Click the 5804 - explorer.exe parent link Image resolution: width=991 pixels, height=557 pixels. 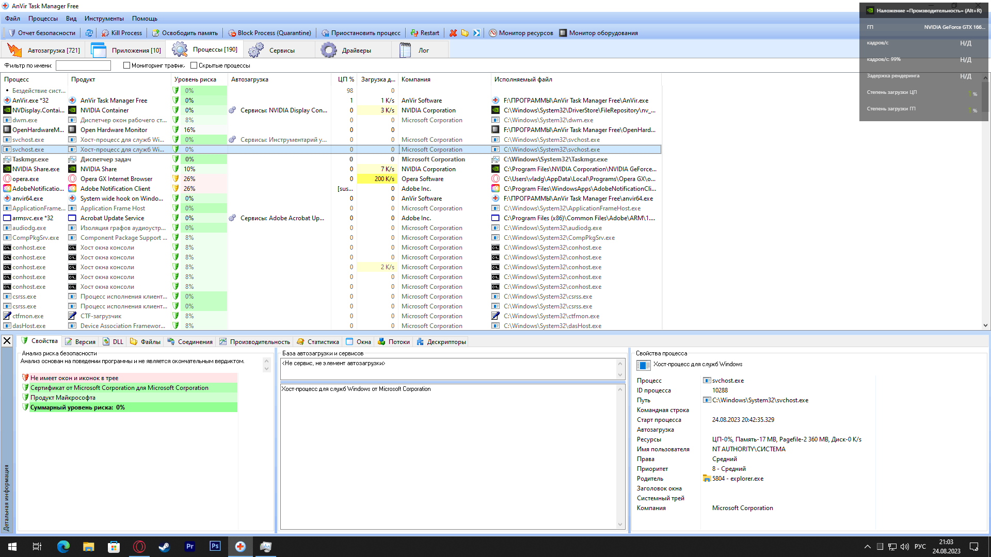(738, 479)
